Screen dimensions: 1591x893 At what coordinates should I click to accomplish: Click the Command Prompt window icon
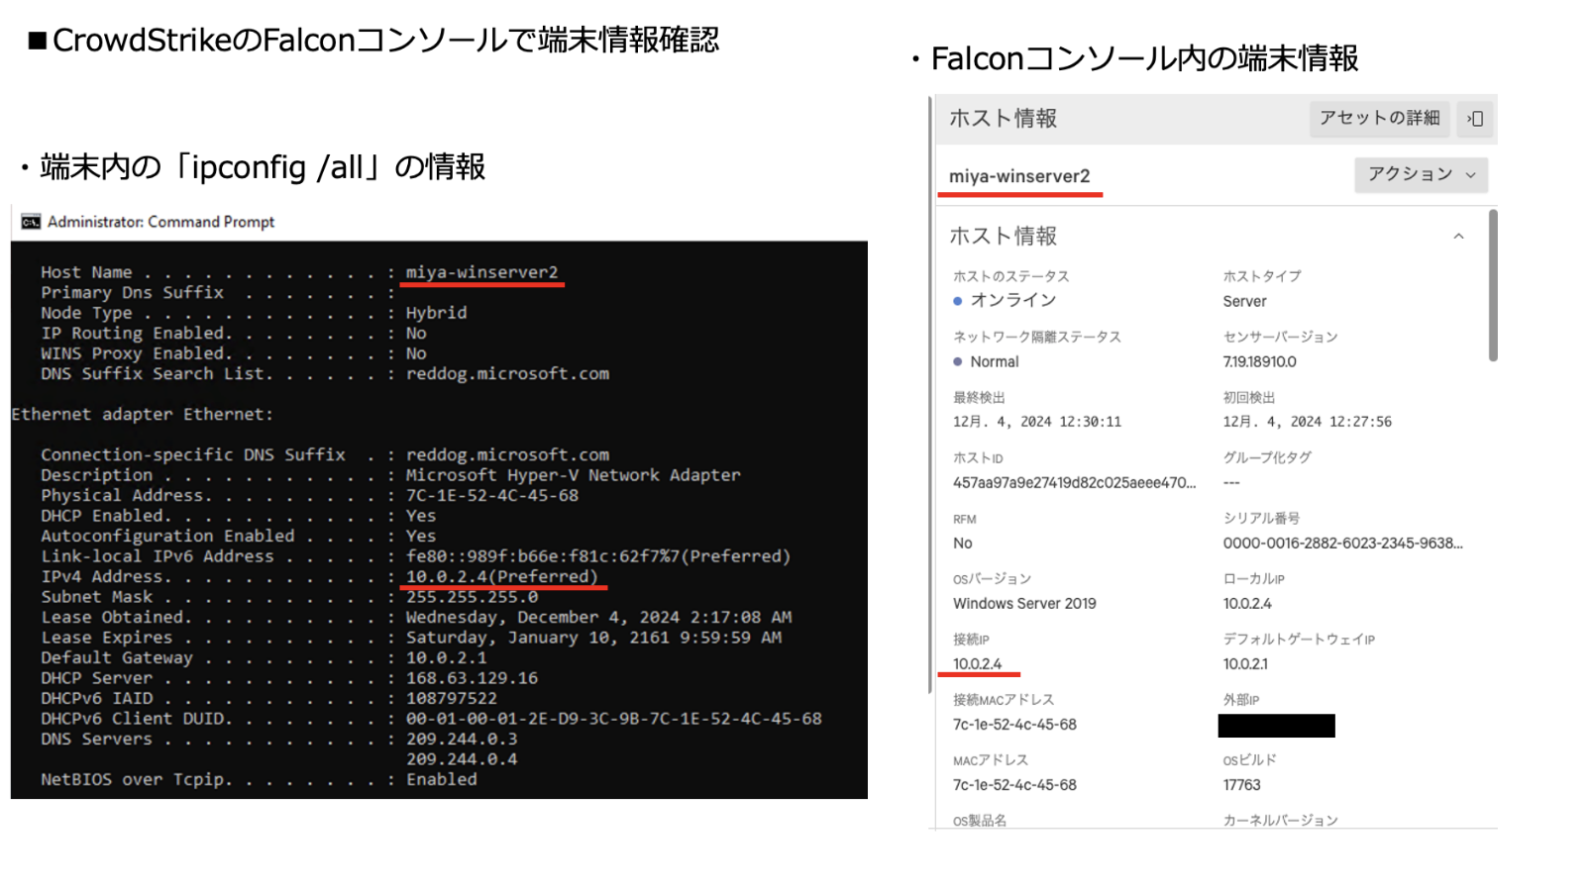coord(31,222)
